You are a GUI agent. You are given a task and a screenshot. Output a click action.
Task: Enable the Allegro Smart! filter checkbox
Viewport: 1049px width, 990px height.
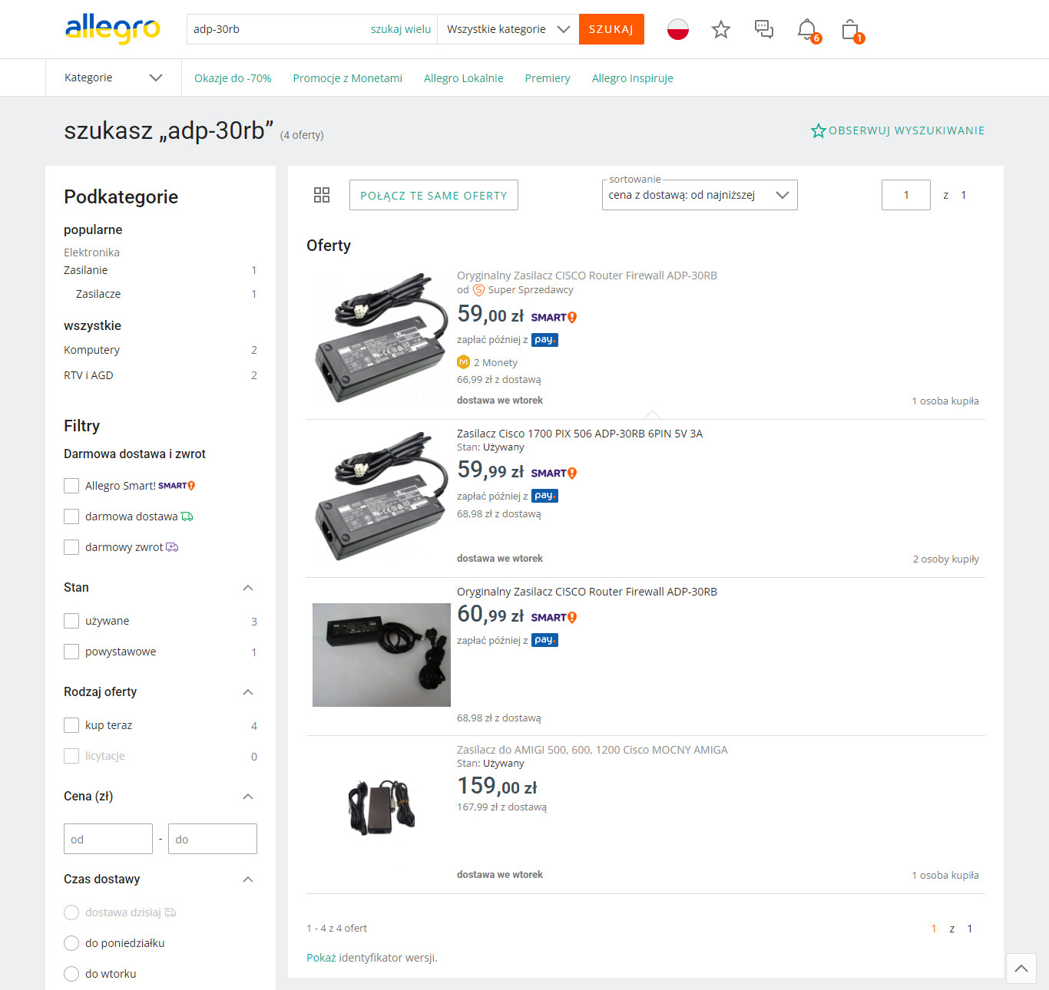71,486
